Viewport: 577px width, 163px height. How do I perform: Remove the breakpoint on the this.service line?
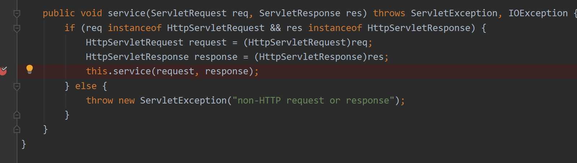point(3,71)
